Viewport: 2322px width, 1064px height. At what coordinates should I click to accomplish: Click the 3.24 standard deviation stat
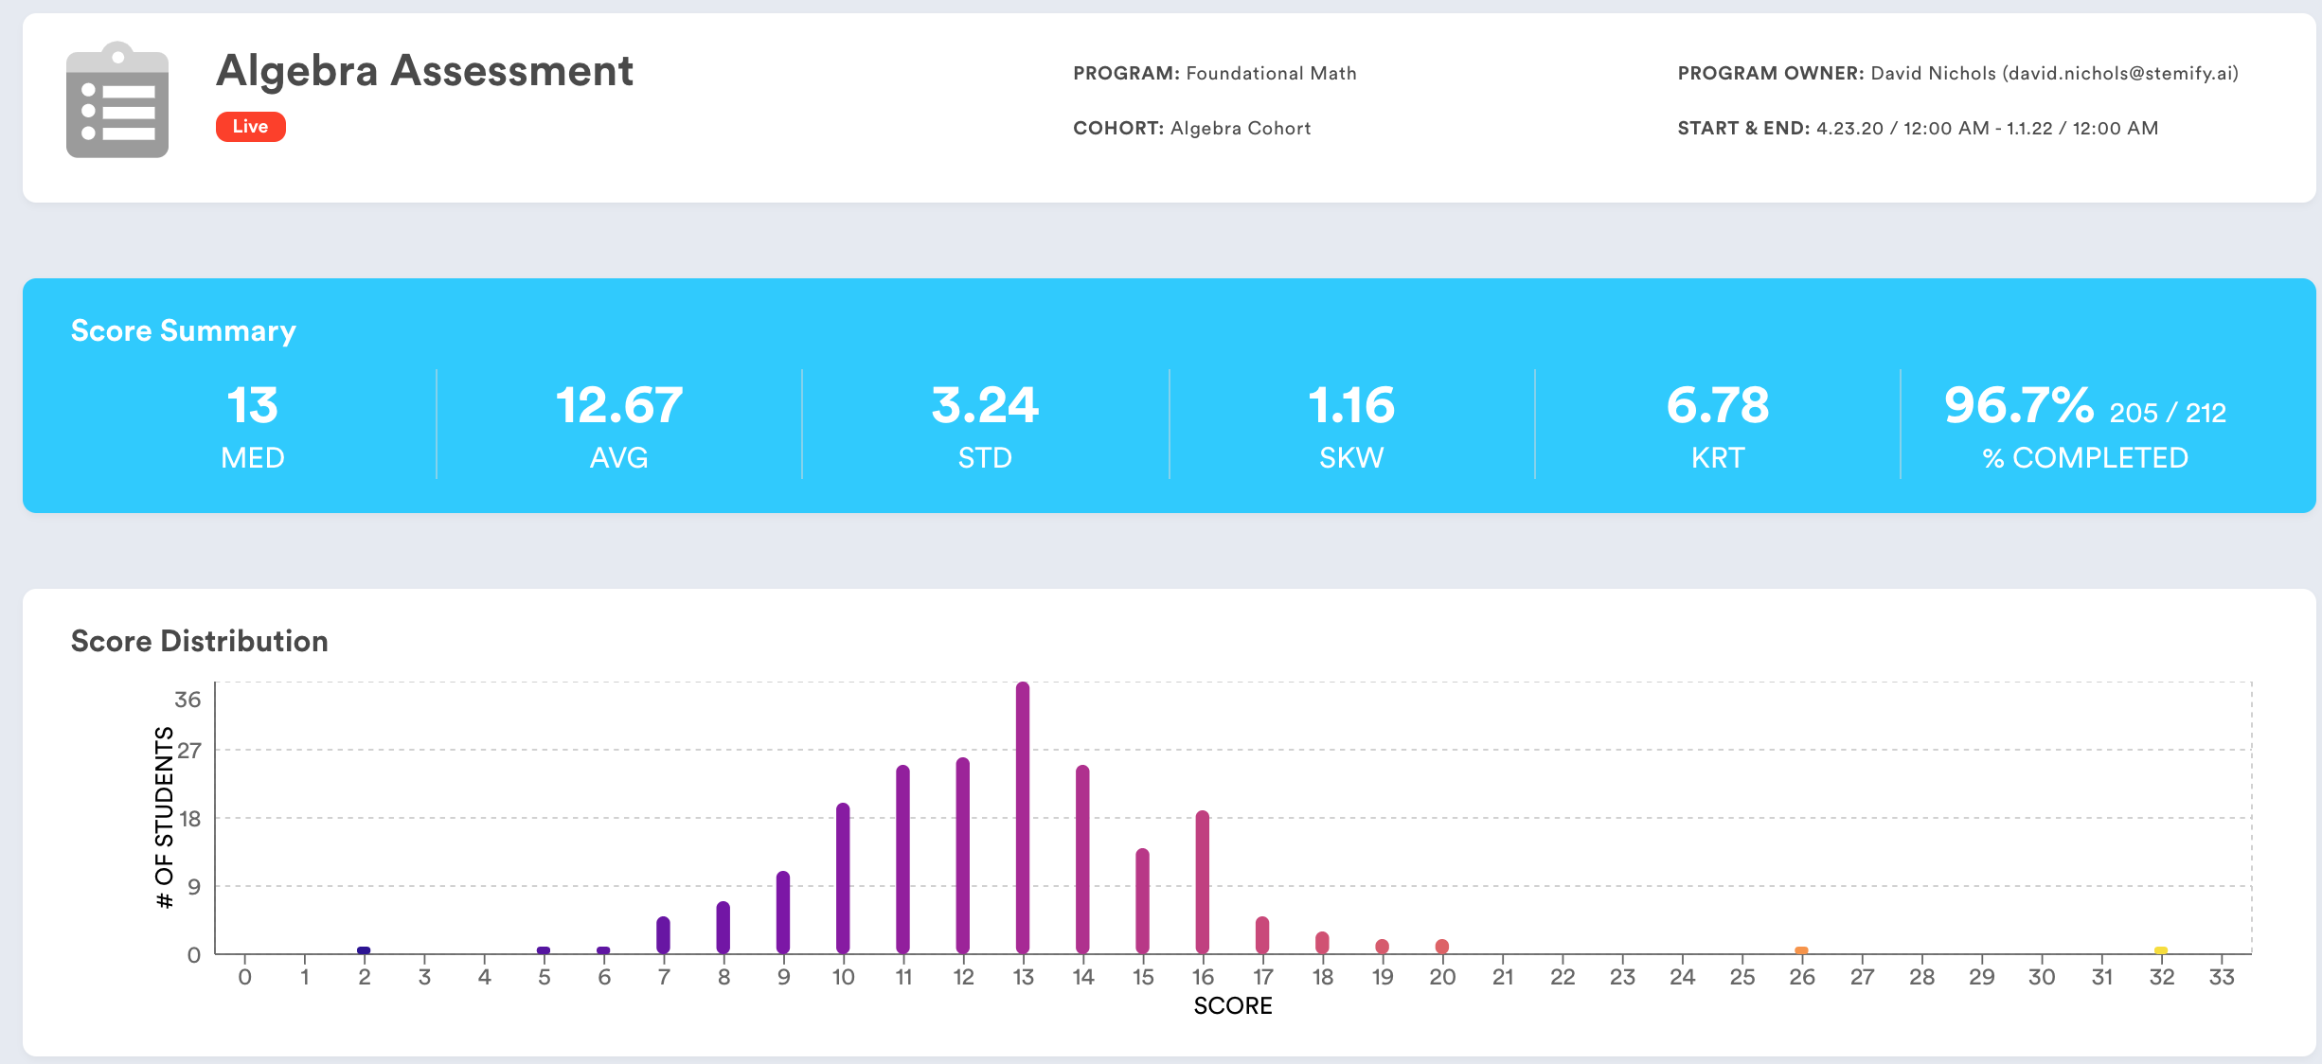point(985,406)
